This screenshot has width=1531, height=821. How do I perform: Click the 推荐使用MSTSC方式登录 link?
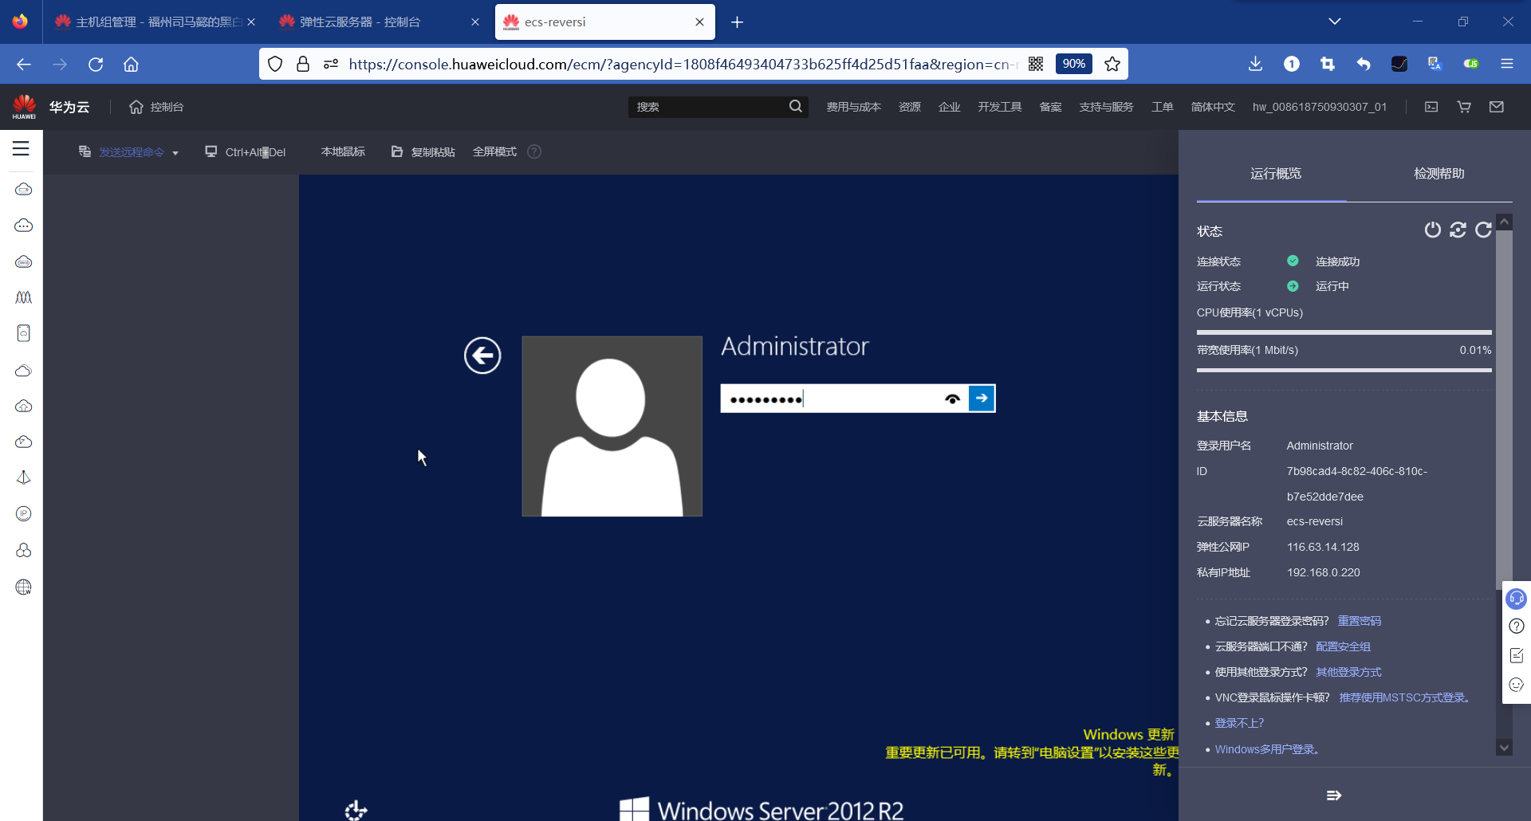(x=1403, y=697)
